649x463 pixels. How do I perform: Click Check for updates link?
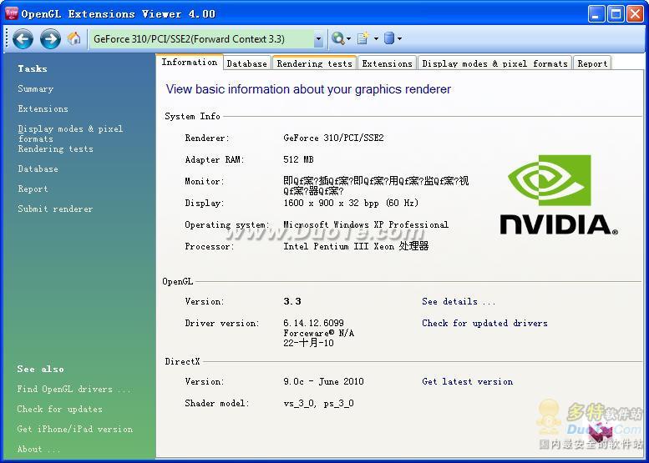(59, 409)
